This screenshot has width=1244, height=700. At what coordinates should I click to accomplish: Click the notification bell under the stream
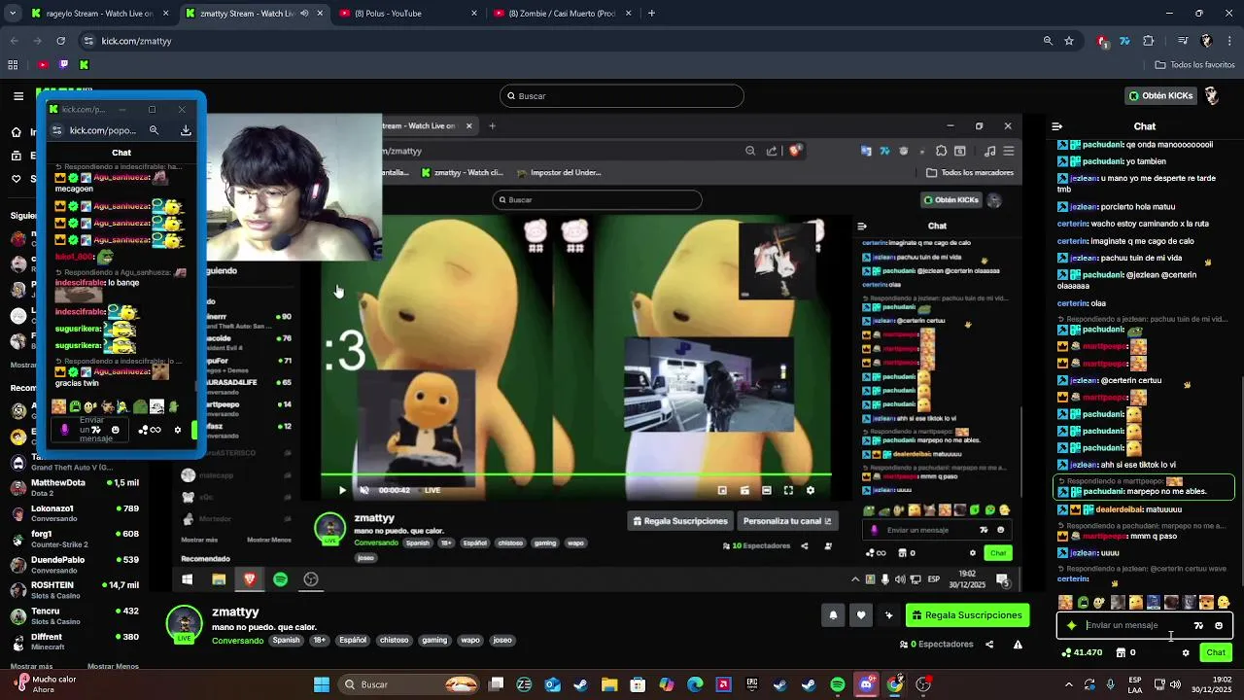[x=833, y=615]
